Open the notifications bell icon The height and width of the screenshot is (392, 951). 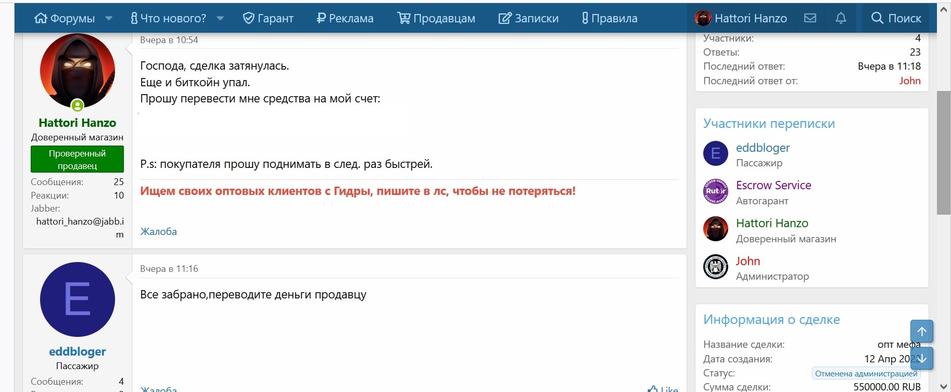tap(841, 18)
